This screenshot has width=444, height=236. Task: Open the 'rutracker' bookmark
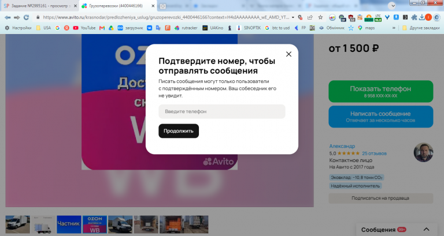point(186,28)
